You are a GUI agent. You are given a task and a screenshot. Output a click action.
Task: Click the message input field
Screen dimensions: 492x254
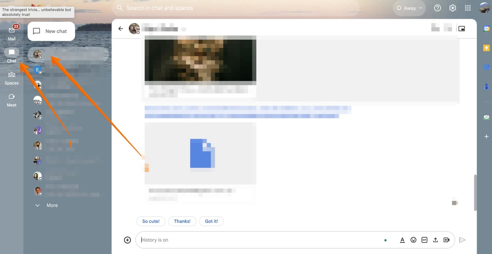click(x=256, y=240)
